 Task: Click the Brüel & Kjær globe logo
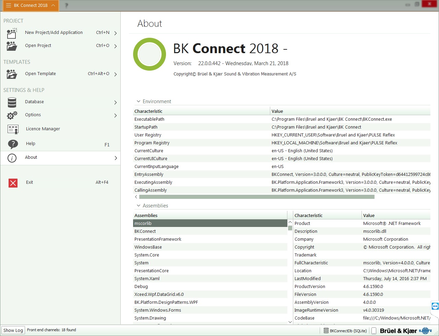pos(425,331)
